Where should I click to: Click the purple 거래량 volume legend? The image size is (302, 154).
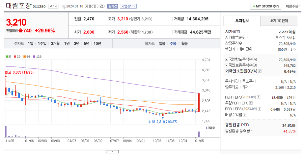tap(210, 128)
